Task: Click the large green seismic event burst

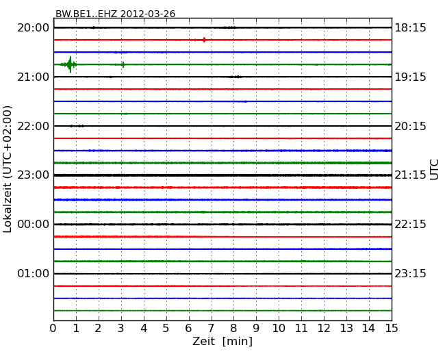Action: [70, 64]
